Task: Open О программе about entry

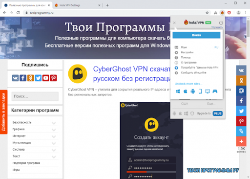Action: [188, 63]
